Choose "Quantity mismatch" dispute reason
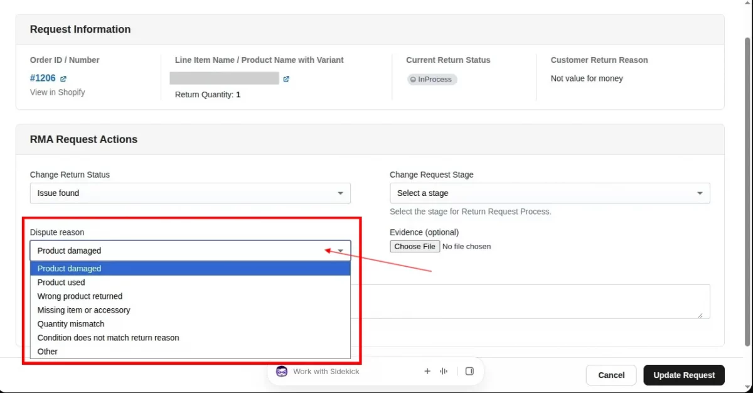 click(190, 324)
